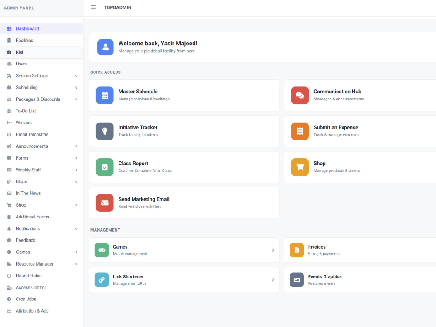
Task: Click the 'Featured events' text
Action: tap(321, 283)
